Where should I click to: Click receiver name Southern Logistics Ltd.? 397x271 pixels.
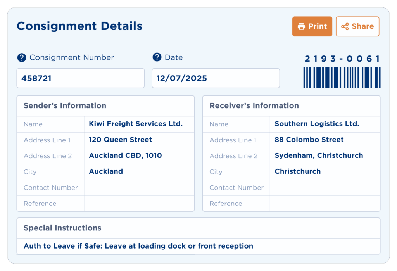pos(317,124)
